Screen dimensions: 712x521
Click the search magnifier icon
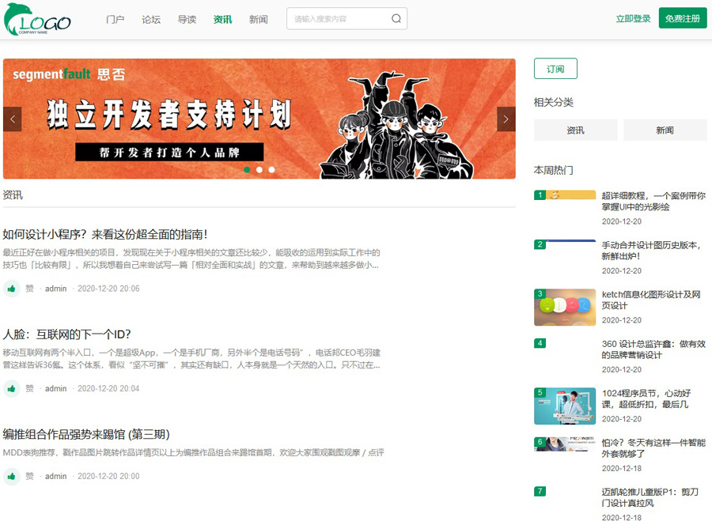coord(396,19)
